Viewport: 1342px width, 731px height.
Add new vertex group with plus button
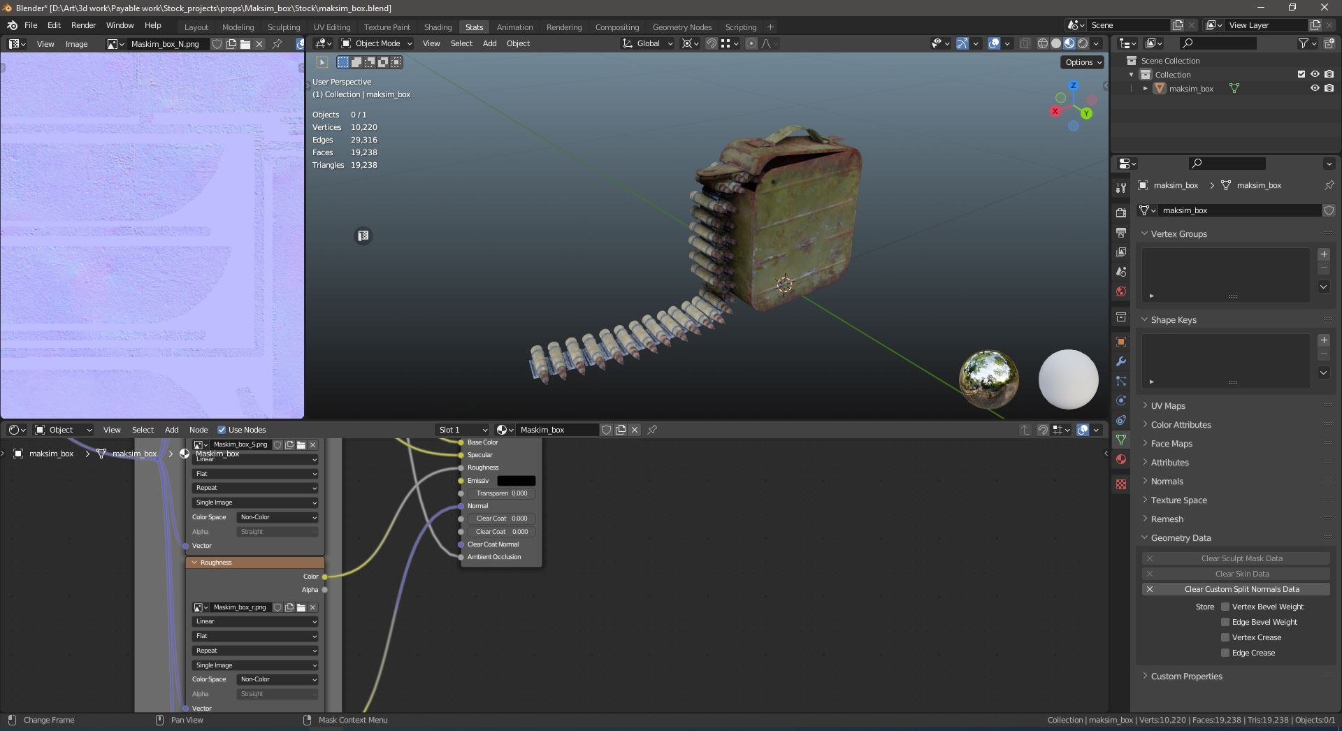(x=1324, y=254)
